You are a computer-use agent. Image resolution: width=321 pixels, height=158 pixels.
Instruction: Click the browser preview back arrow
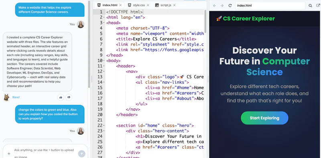click(x=214, y=6)
